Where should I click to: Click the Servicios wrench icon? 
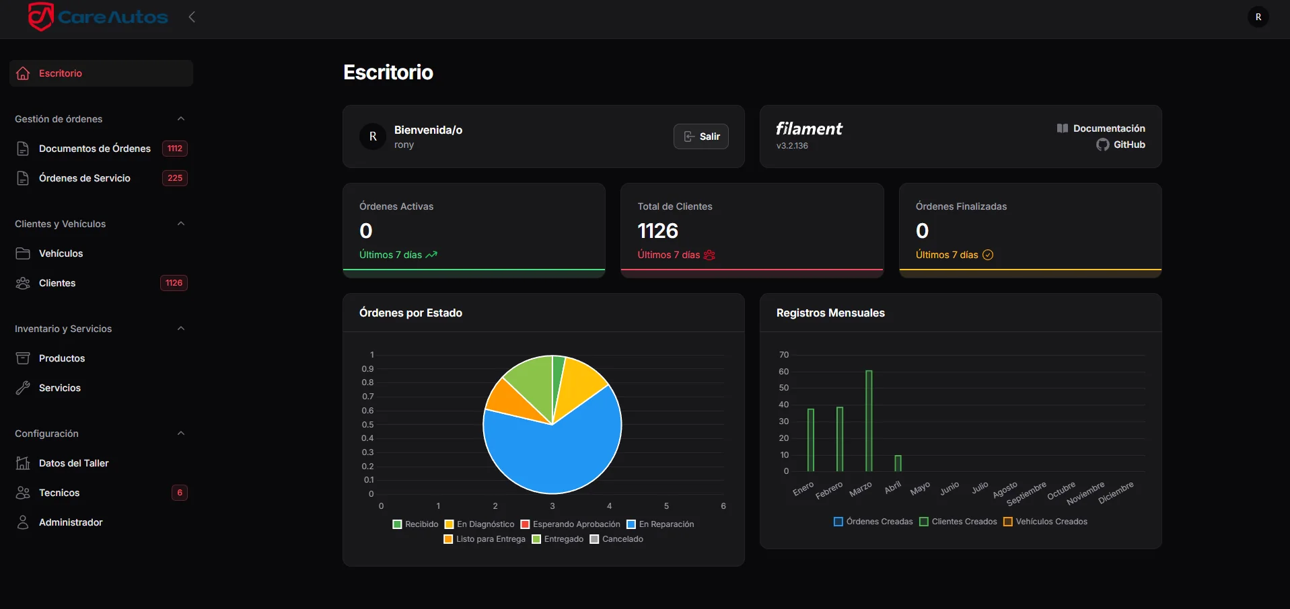[23, 388]
